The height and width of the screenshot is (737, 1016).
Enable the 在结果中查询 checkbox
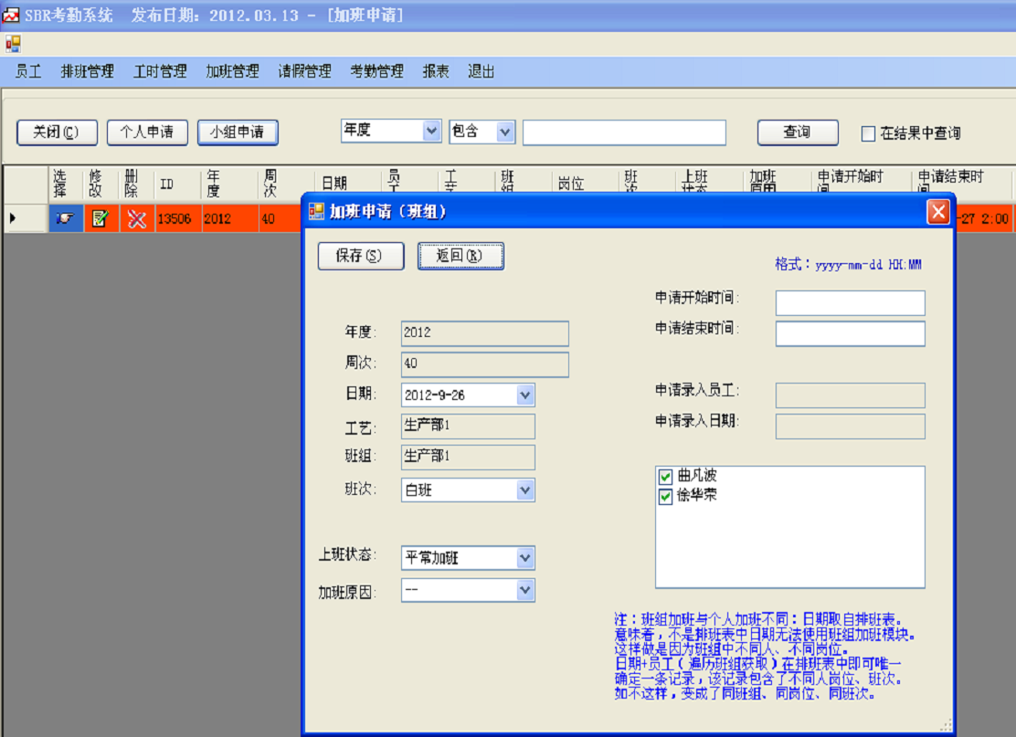point(866,133)
